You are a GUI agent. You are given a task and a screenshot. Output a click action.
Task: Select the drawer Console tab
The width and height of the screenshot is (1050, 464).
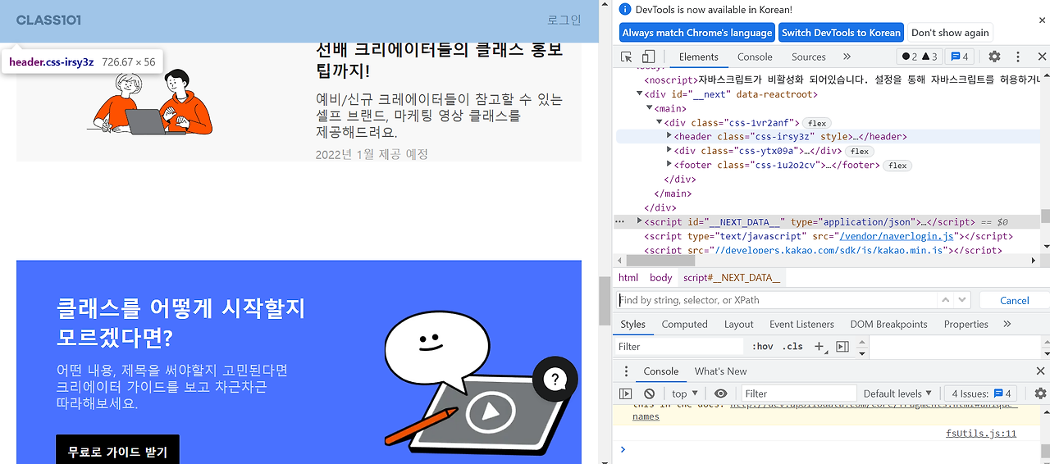click(x=660, y=371)
